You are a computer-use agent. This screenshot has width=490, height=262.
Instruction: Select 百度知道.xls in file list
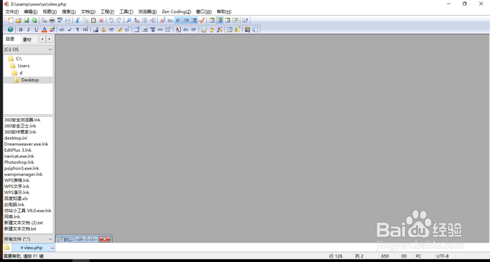coord(16,198)
